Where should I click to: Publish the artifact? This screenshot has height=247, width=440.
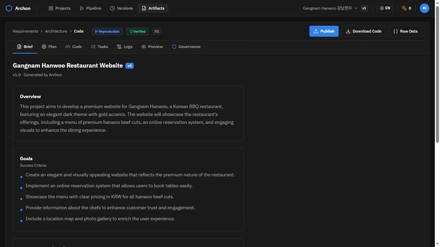pyautogui.click(x=324, y=31)
